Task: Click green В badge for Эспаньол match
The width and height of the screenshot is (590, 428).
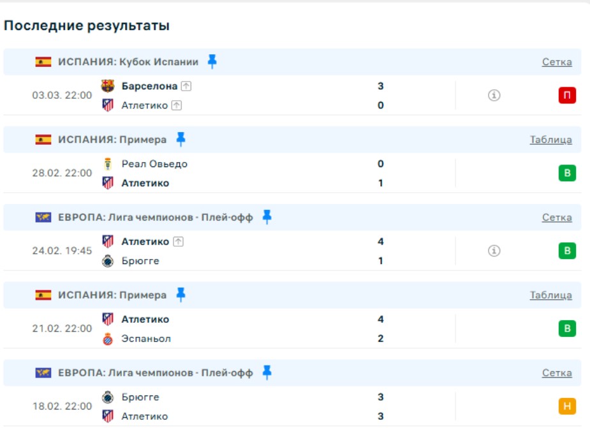Action: tap(567, 329)
